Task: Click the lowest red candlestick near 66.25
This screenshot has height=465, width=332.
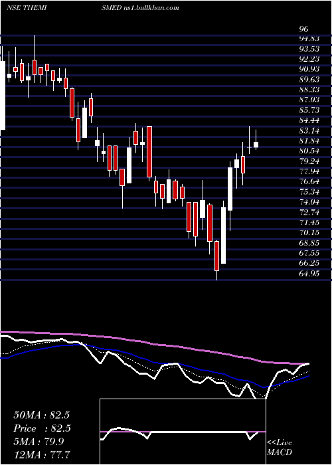Action: coord(217,256)
